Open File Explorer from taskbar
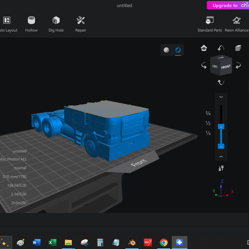This screenshot has width=249, height=249. point(68,242)
